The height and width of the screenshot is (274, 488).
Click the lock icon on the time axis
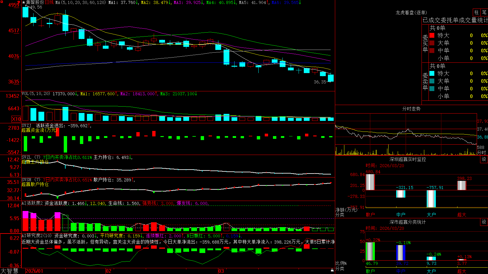pos(332,270)
